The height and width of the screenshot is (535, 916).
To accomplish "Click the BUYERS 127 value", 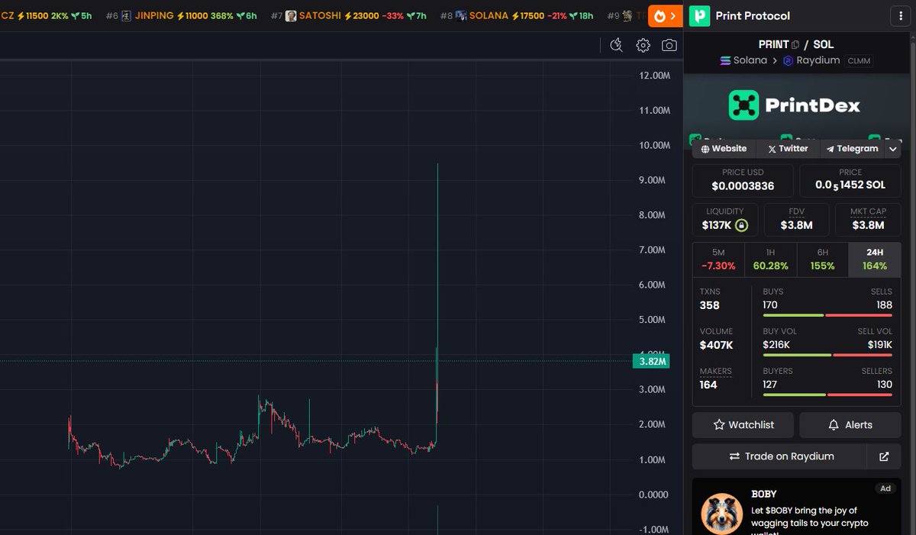I will pos(770,385).
